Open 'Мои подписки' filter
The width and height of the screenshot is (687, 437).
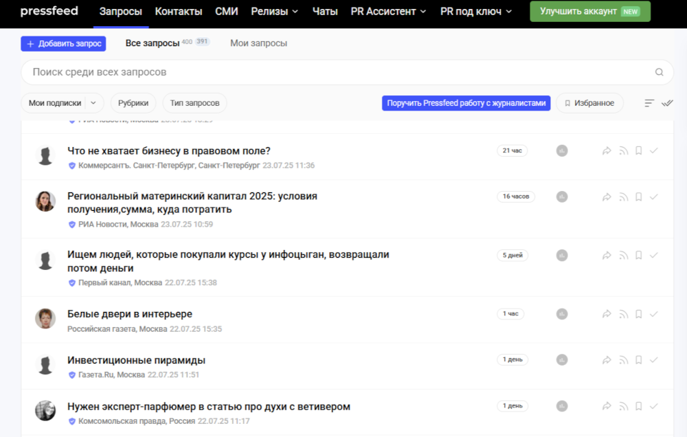point(55,103)
